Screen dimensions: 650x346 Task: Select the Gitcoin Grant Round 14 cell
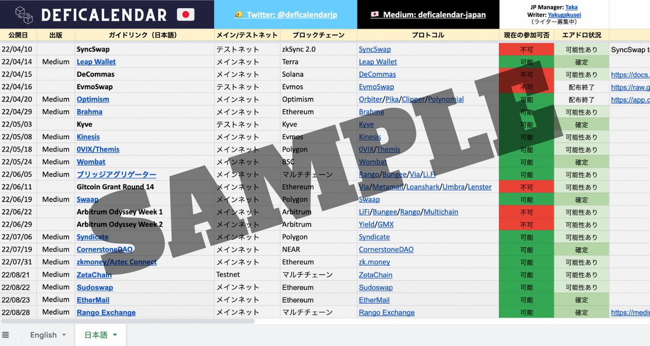click(145, 187)
